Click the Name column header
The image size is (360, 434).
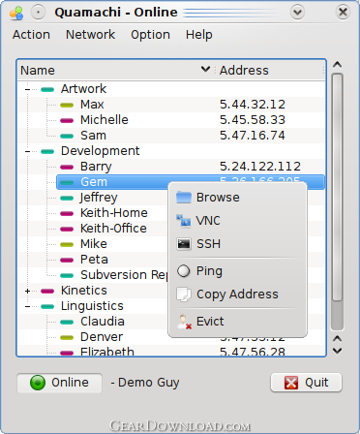116,70
